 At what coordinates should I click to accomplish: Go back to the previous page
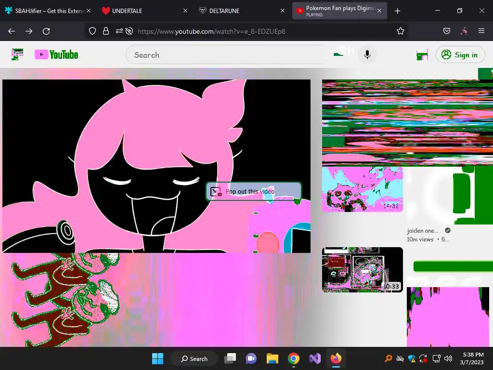click(x=12, y=31)
